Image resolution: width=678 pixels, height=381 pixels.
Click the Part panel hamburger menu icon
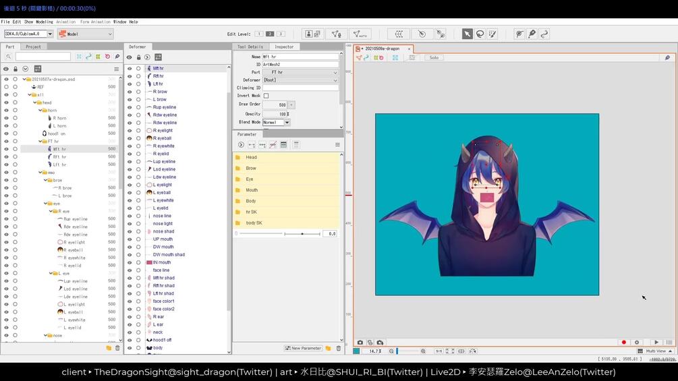pyautogui.click(x=116, y=69)
